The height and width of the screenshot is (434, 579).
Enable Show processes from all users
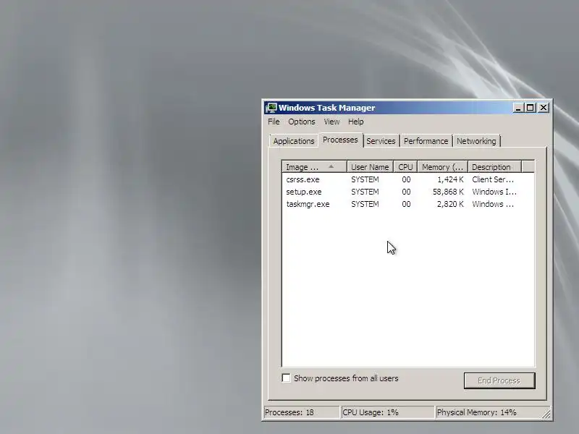[286, 378]
